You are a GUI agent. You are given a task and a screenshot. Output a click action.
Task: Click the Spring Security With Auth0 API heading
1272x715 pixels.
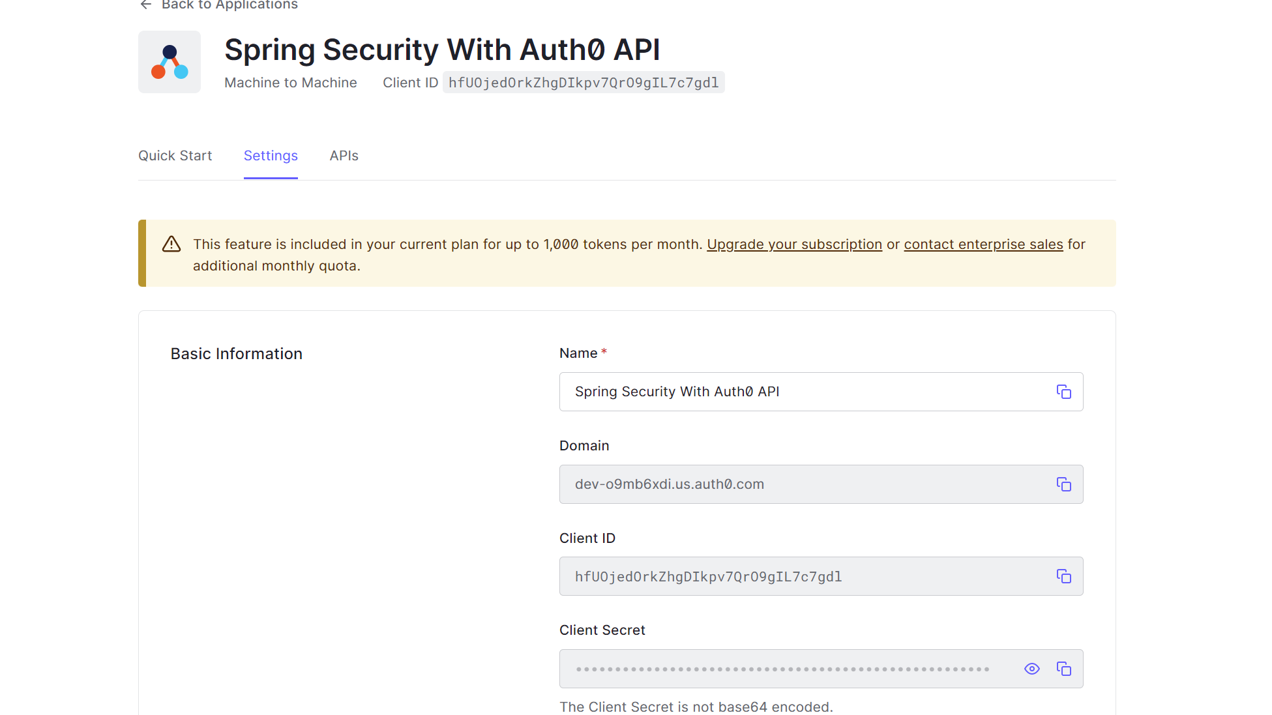[x=442, y=50]
